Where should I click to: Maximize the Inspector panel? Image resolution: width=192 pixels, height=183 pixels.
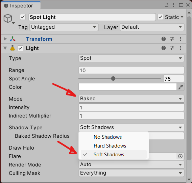point(181,5)
